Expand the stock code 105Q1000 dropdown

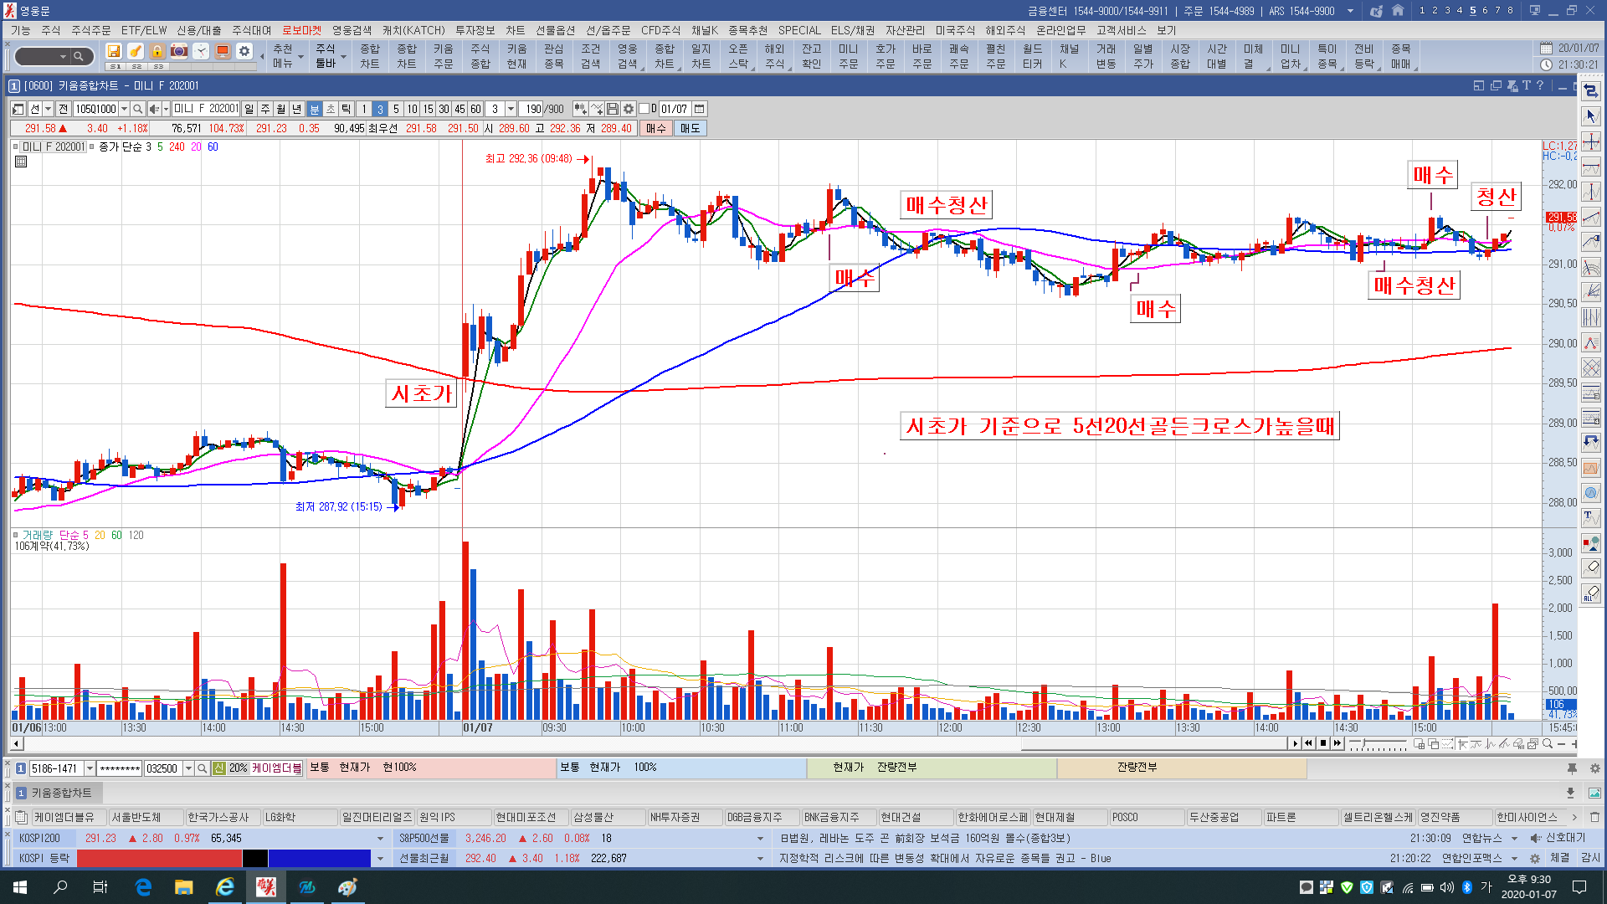pos(124,109)
